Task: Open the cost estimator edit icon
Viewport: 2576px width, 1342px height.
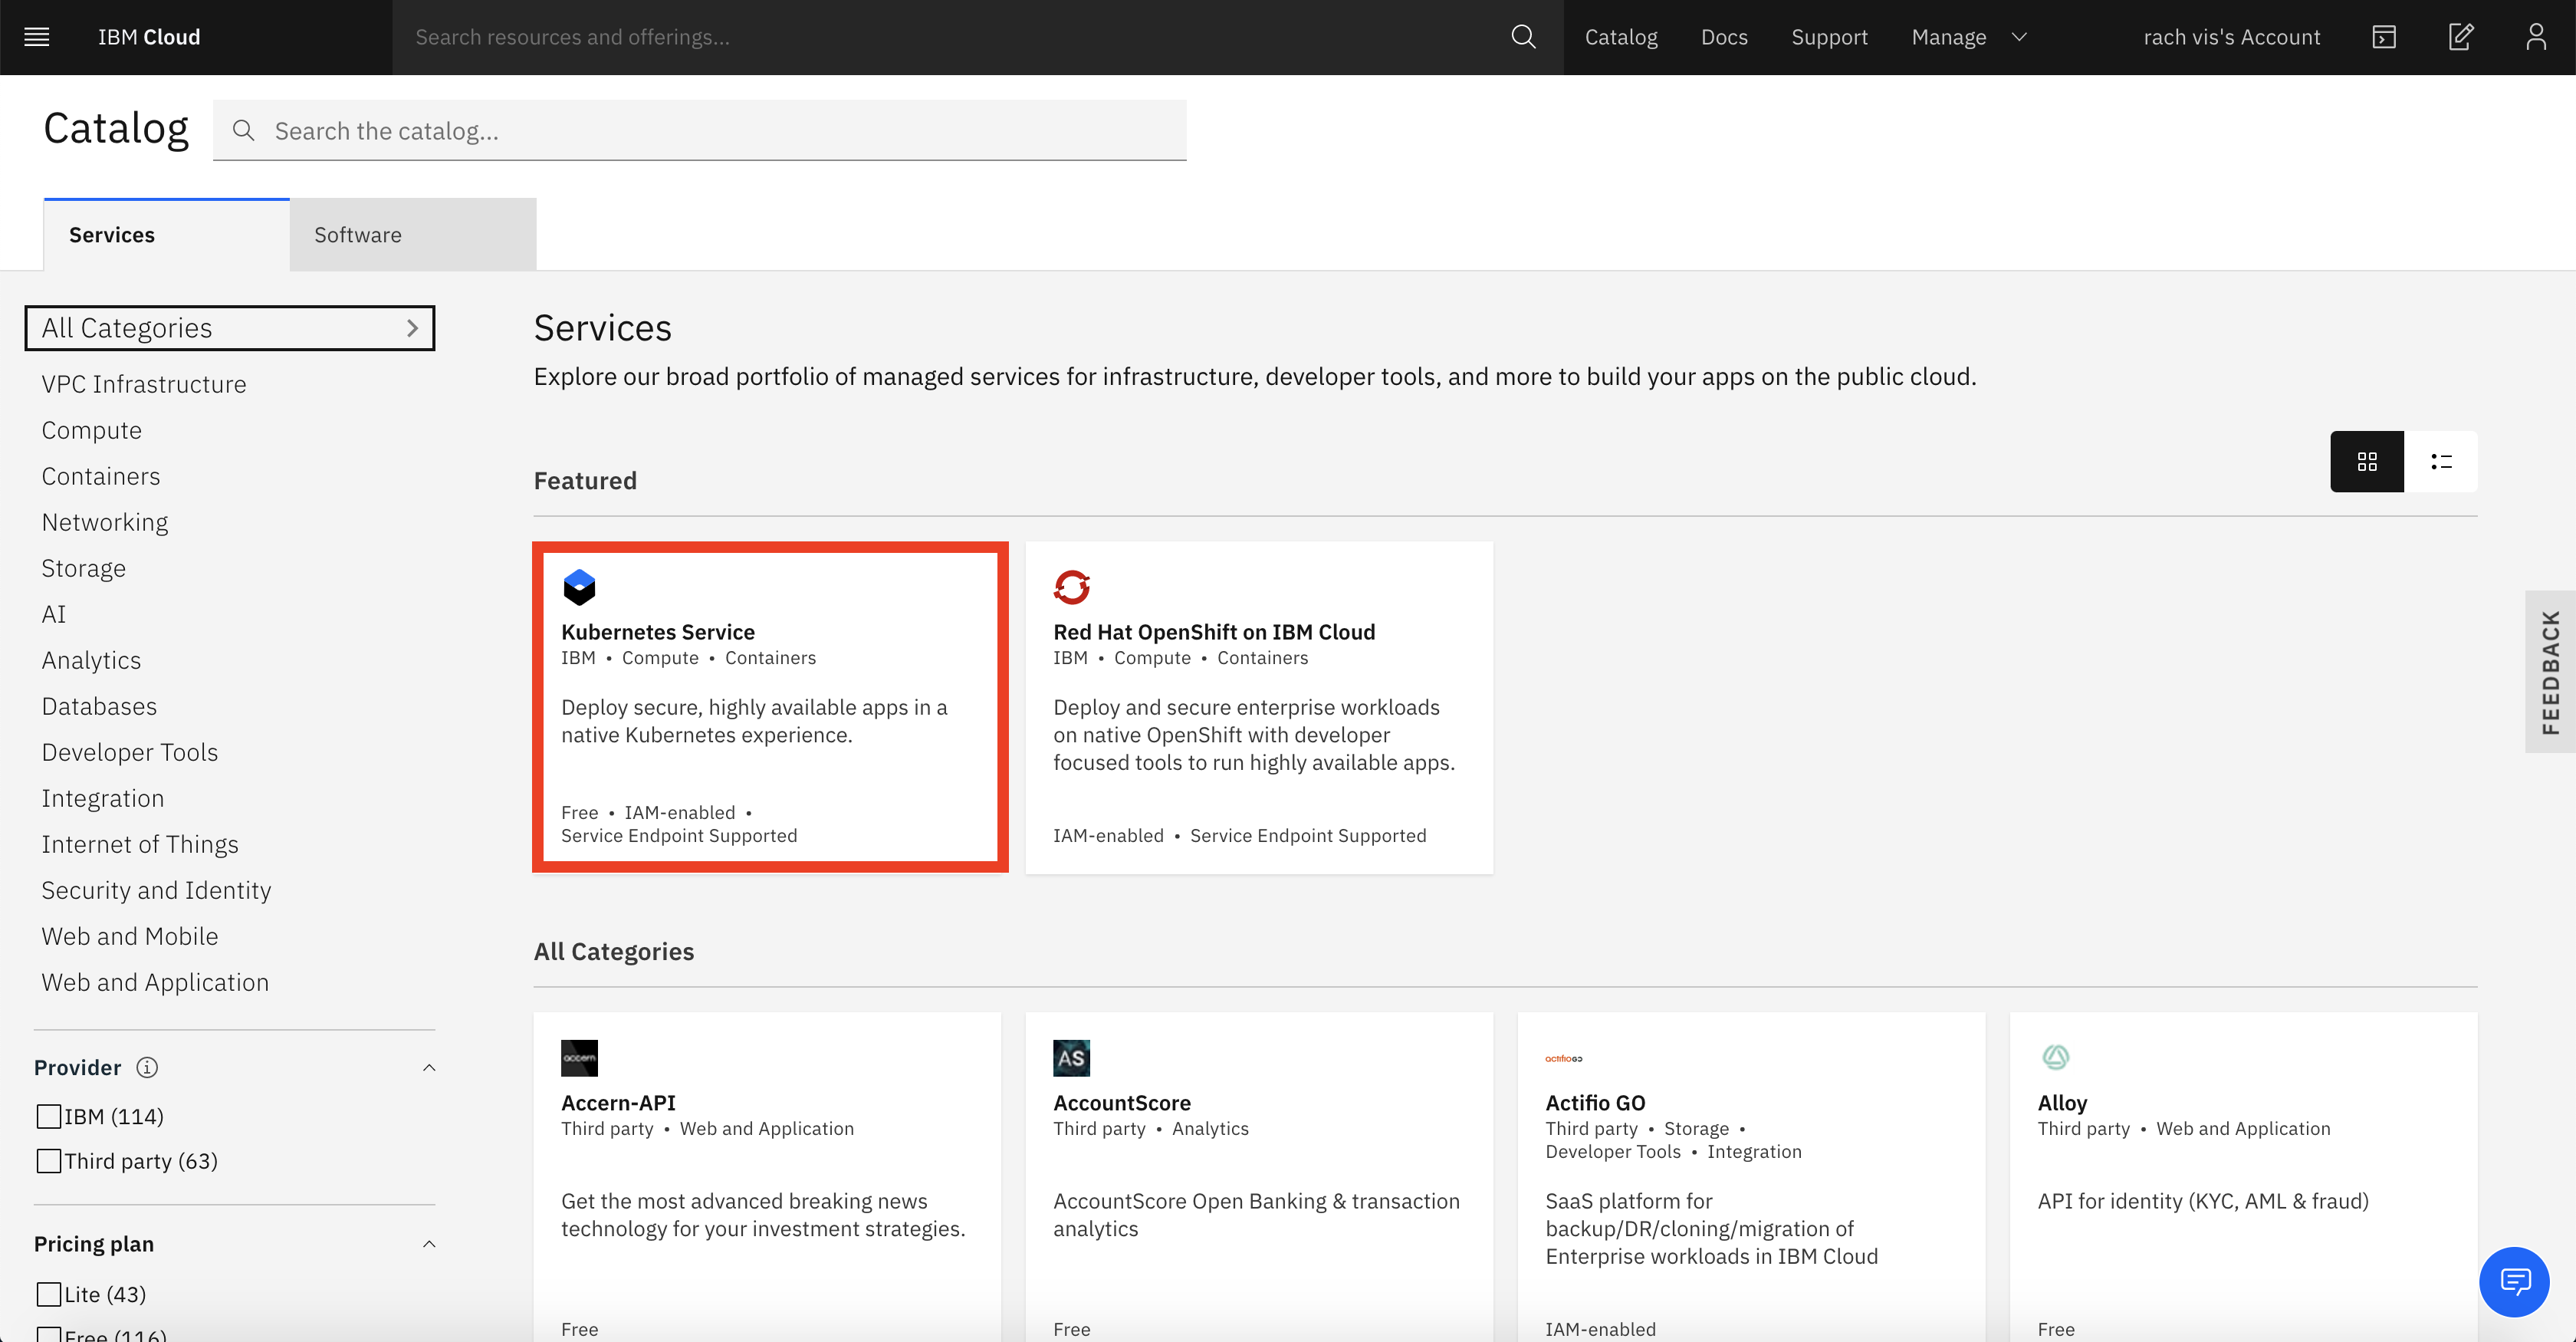Action: click(x=2460, y=37)
